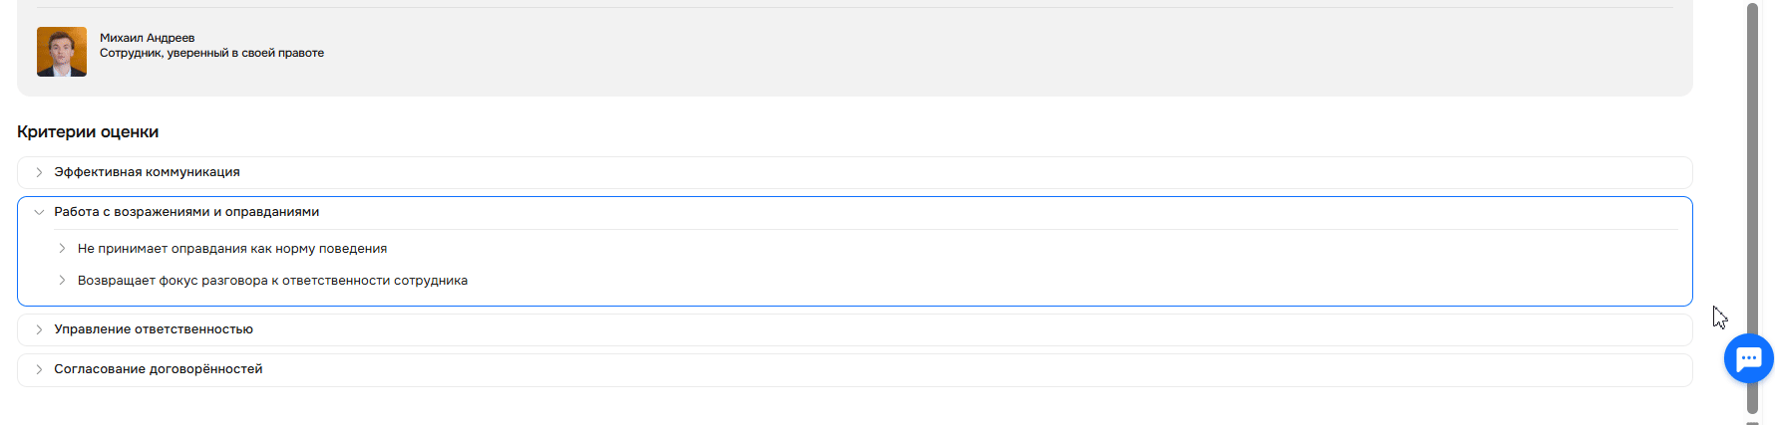Click the arrow icon next to Управление ответственностью
The width and height of the screenshot is (1775, 425).
(39, 329)
